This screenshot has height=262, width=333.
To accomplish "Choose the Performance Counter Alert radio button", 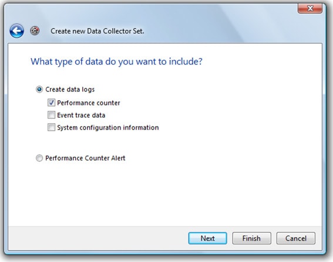I will (x=39, y=158).
